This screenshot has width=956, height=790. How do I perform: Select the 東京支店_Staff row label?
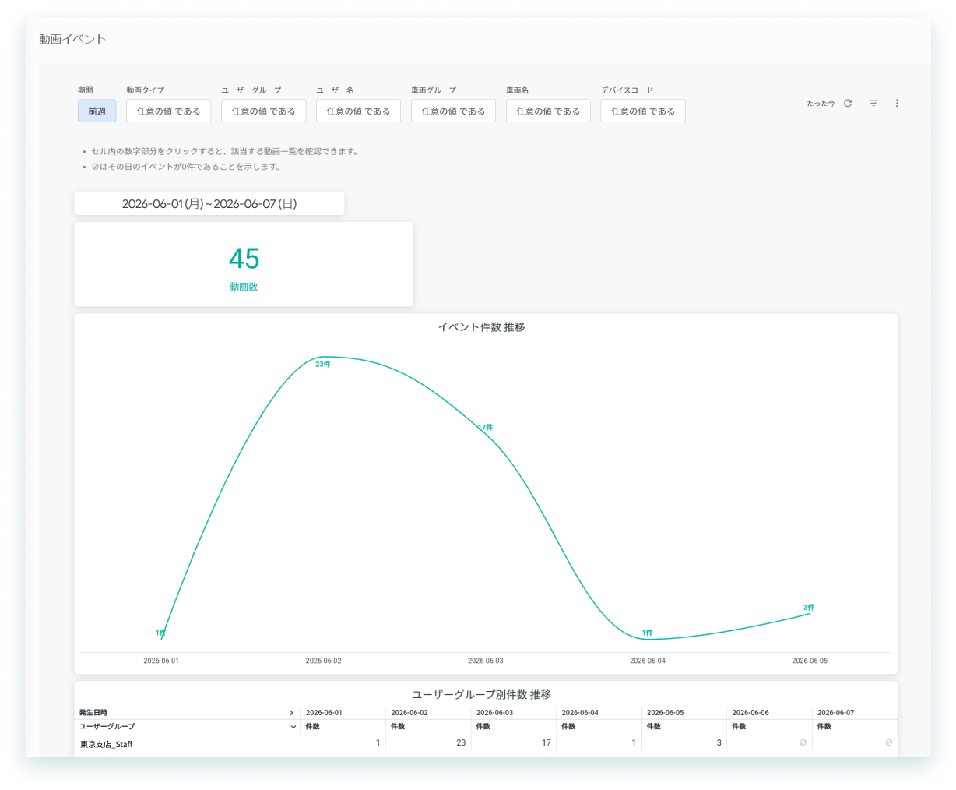[x=107, y=745]
